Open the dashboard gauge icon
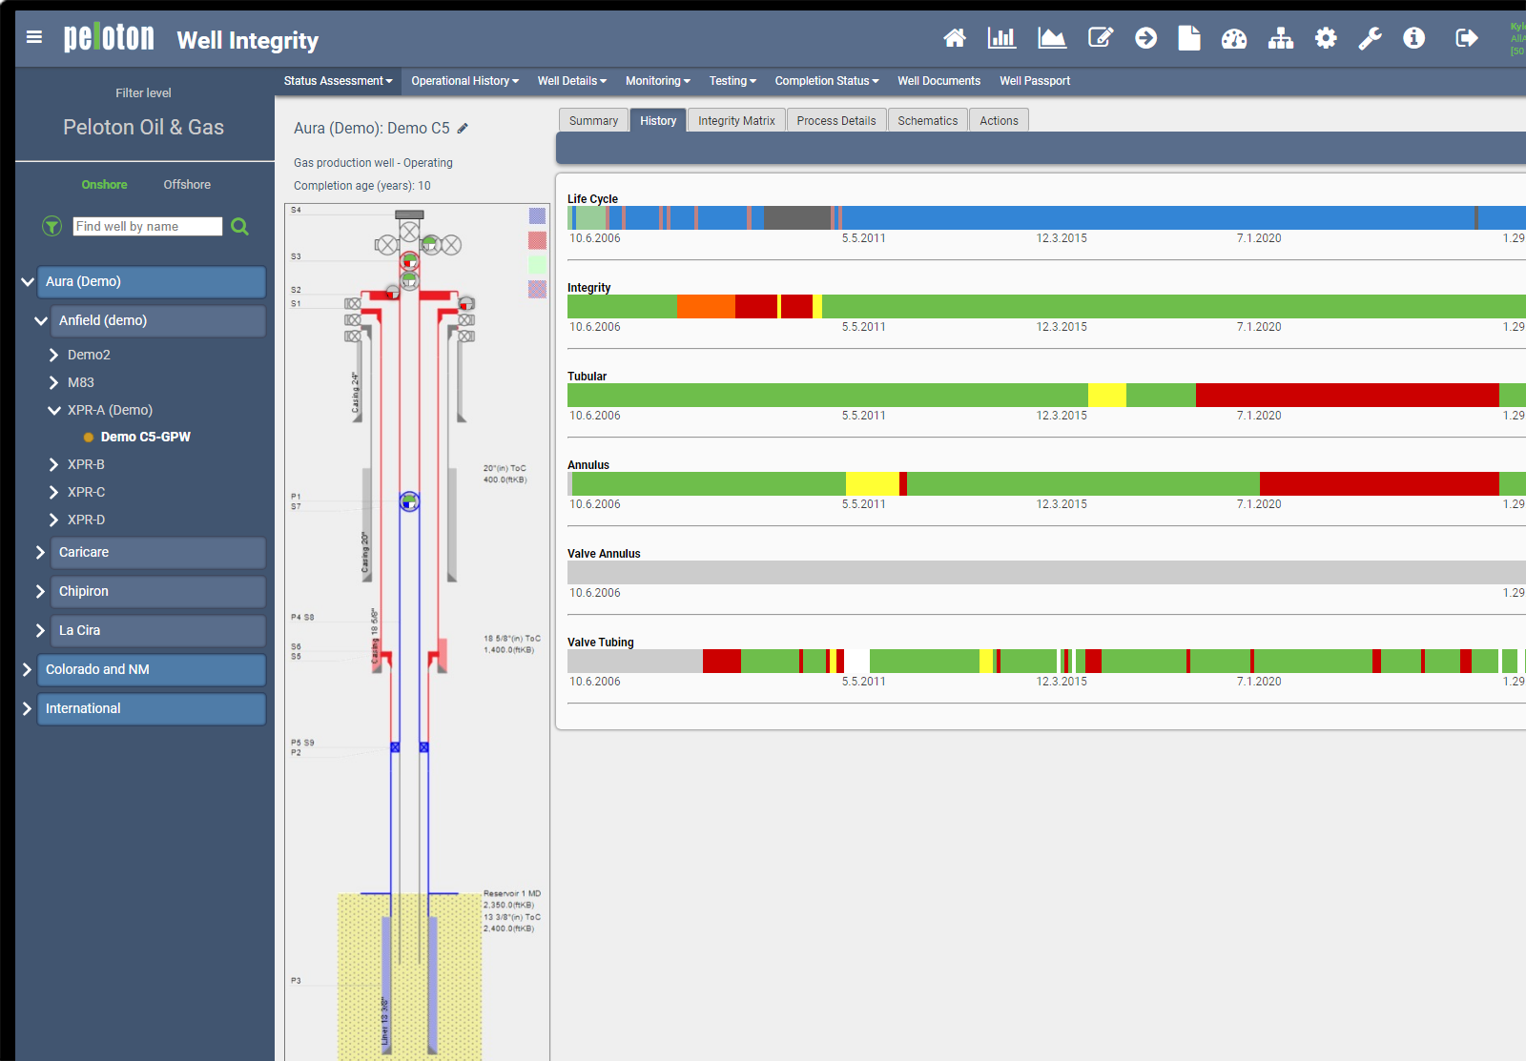1526x1061 pixels. (1234, 38)
